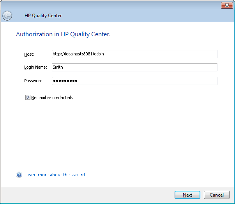Click the Remember credentials label text
Image resolution: width=235 pixels, height=204 pixels.
52,98
